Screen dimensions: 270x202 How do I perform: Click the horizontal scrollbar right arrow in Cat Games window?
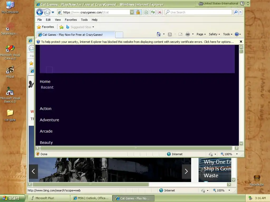coord(237,148)
